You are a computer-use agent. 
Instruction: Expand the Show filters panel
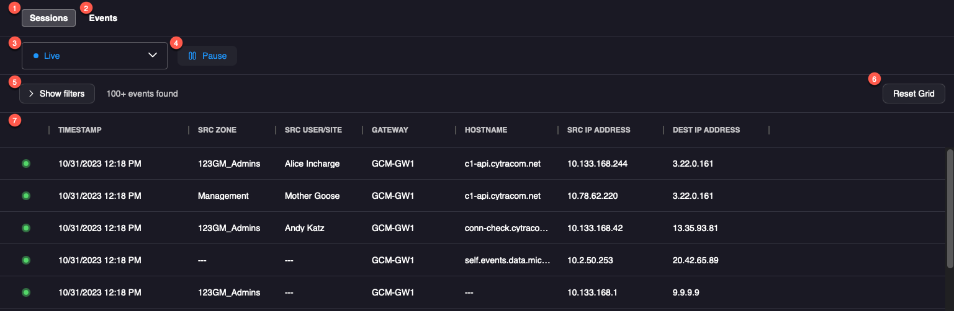pyautogui.click(x=57, y=94)
